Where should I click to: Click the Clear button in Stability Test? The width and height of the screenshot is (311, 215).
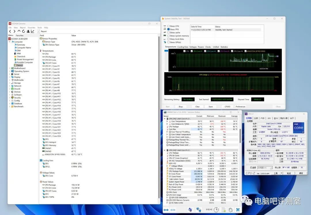pos(197,106)
